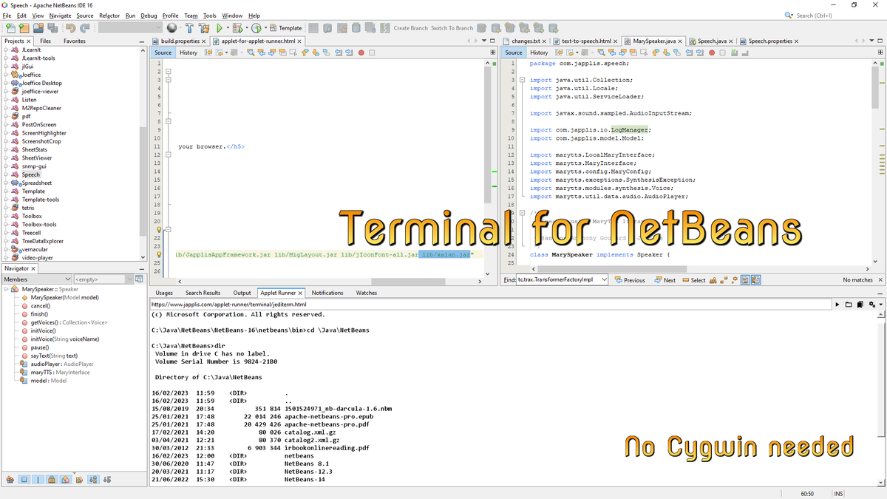
Task: Click the globe browser icon in toolbar
Action: click(171, 28)
